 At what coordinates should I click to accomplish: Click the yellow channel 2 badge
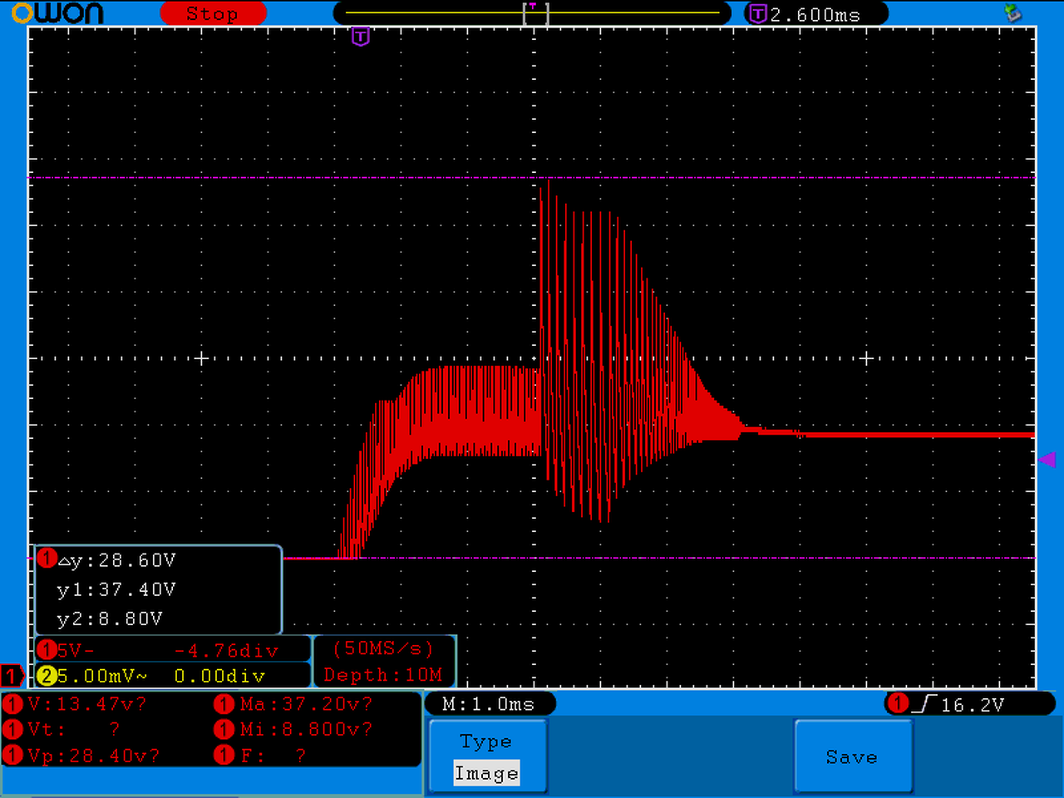[47, 676]
